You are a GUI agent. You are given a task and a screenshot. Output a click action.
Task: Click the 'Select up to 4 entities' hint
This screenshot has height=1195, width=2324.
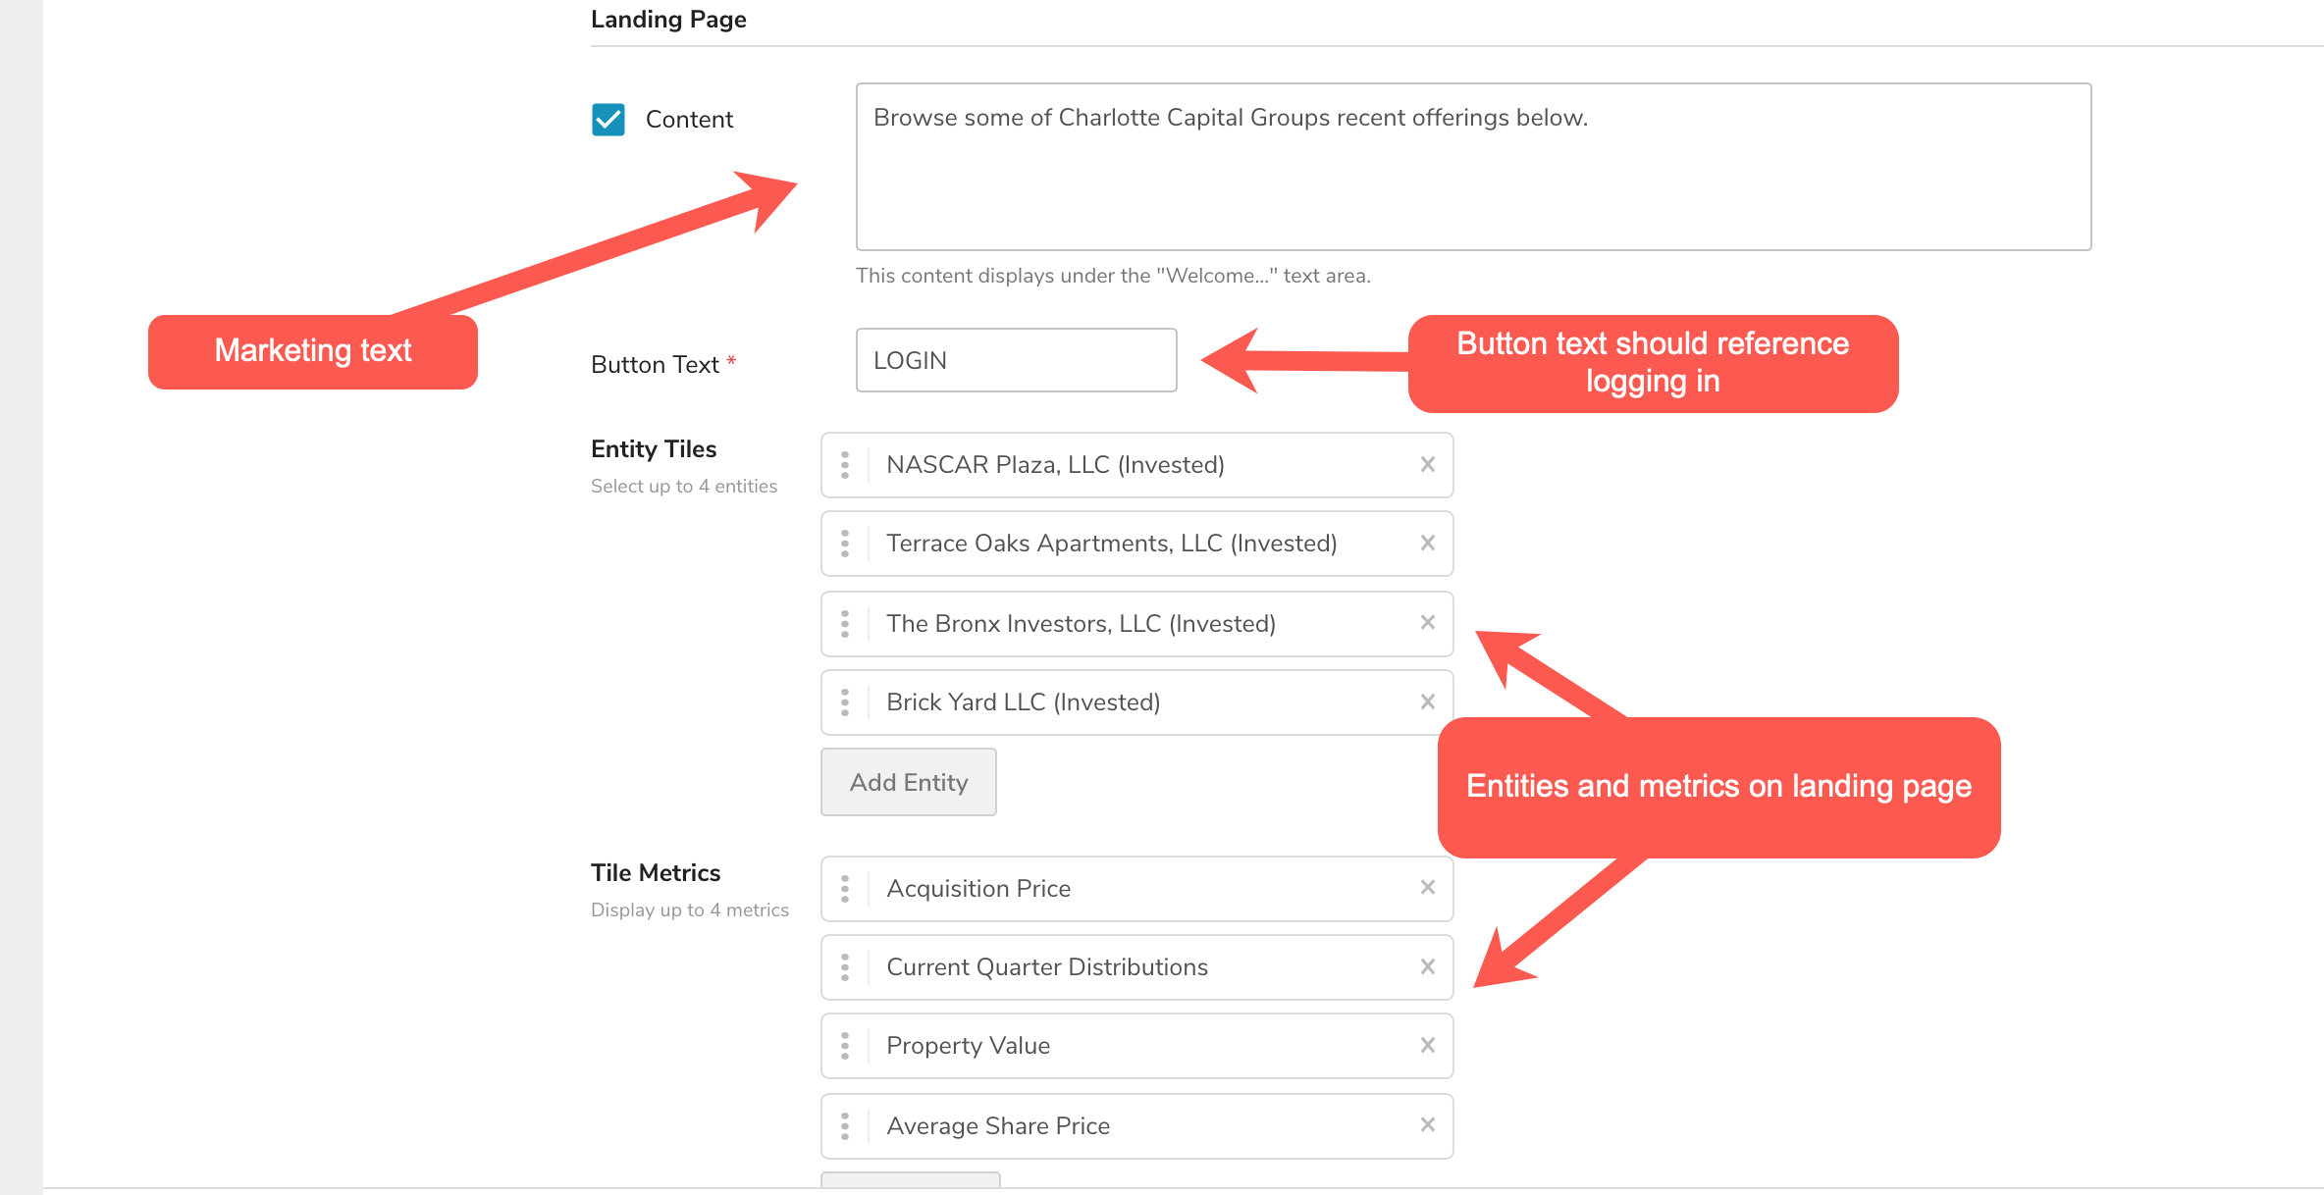pyautogui.click(x=684, y=487)
